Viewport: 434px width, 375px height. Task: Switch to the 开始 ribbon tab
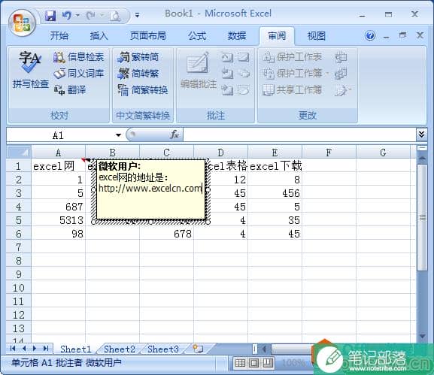click(59, 35)
